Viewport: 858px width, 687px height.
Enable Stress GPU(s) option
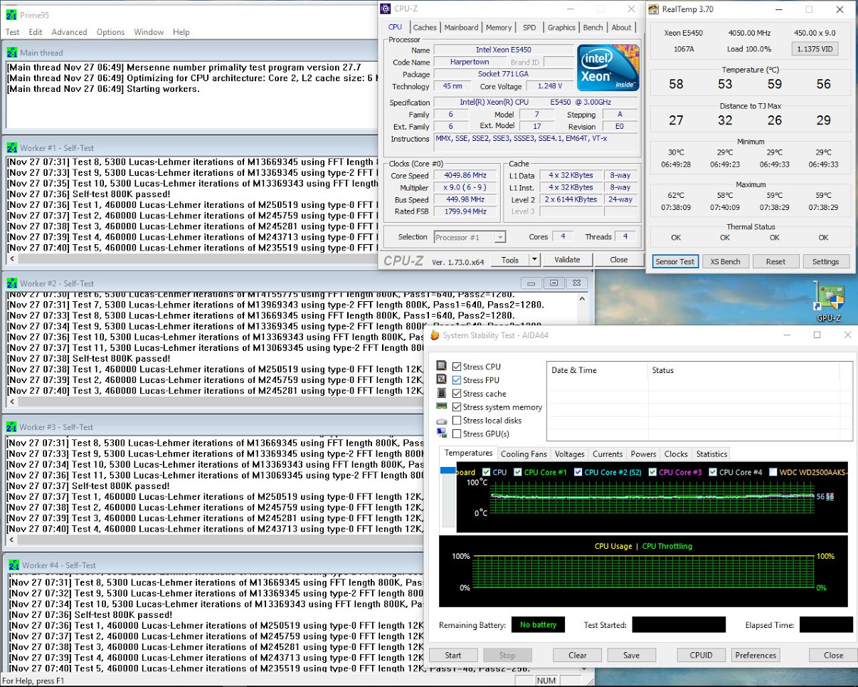tap(457, 434)
